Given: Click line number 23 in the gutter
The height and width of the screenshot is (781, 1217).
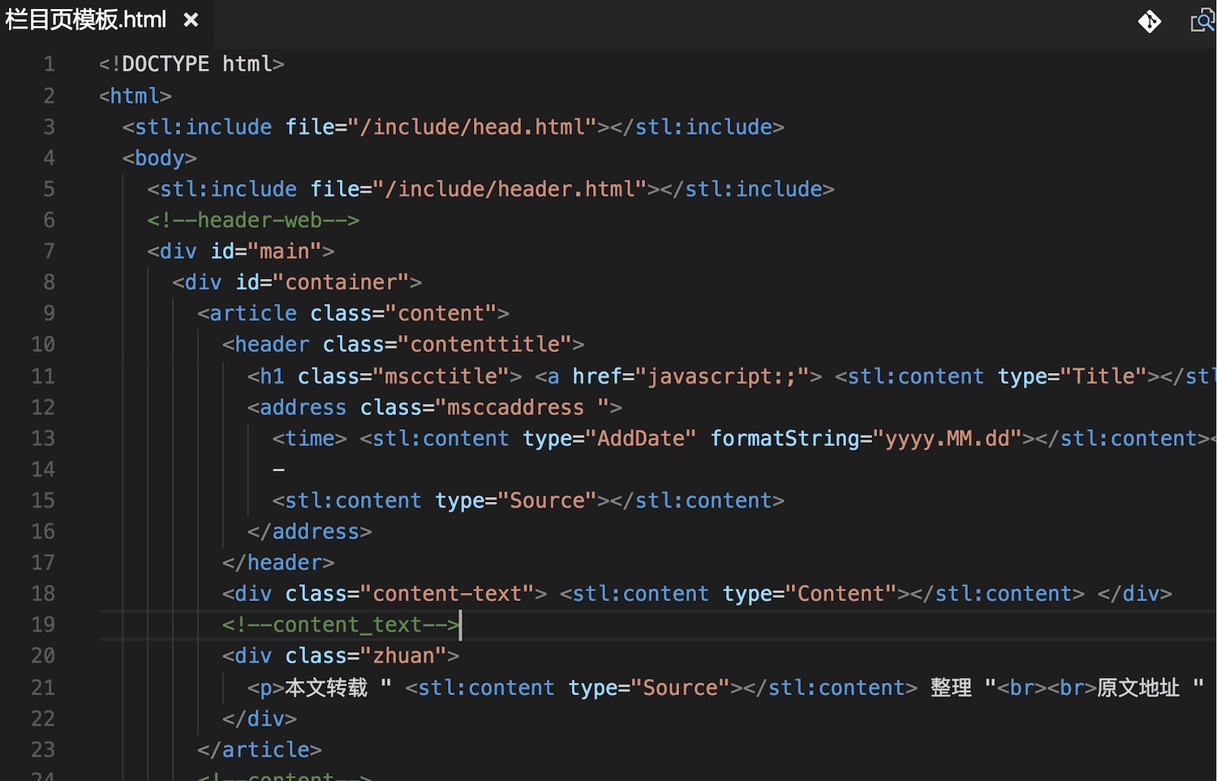Looking at the screenshot, I should point(43,749).
